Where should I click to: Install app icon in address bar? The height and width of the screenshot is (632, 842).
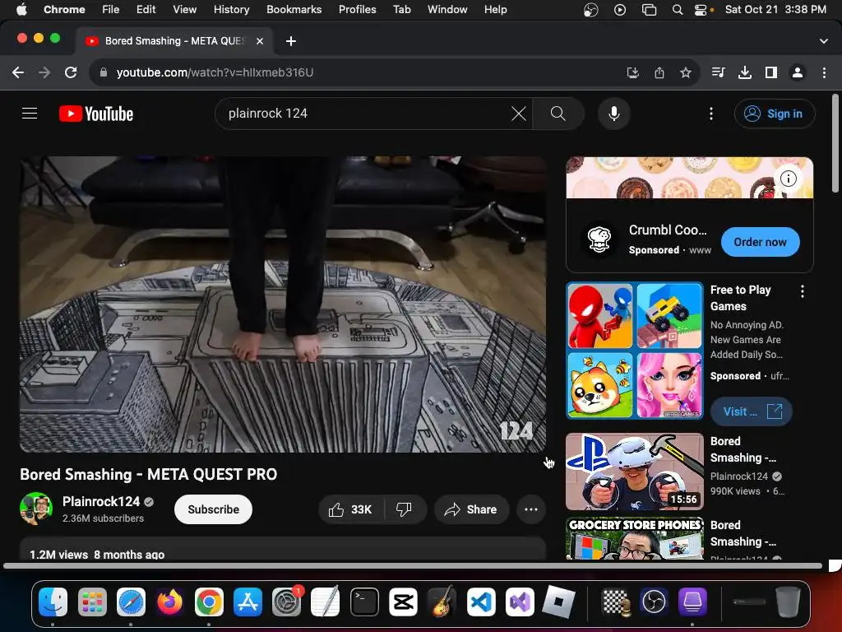(x=633, y=72)
